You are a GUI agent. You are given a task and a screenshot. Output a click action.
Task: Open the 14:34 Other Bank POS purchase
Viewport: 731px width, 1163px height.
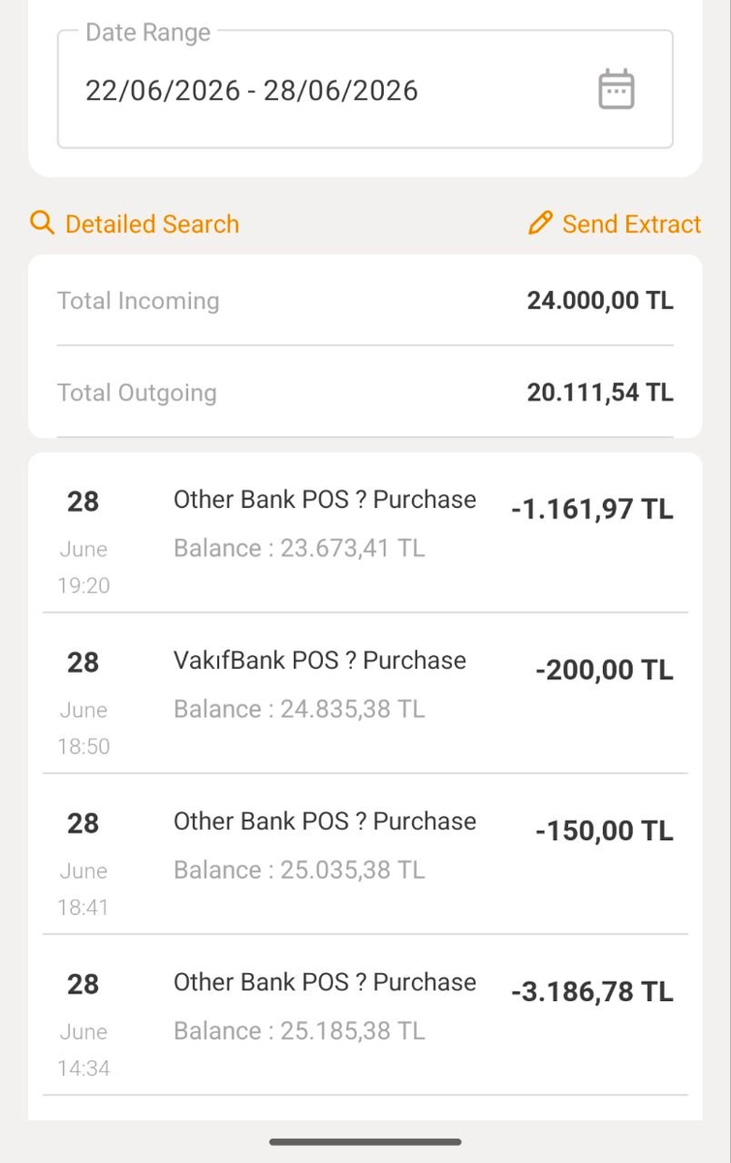pyautogui.click(x=365, y=1016)
